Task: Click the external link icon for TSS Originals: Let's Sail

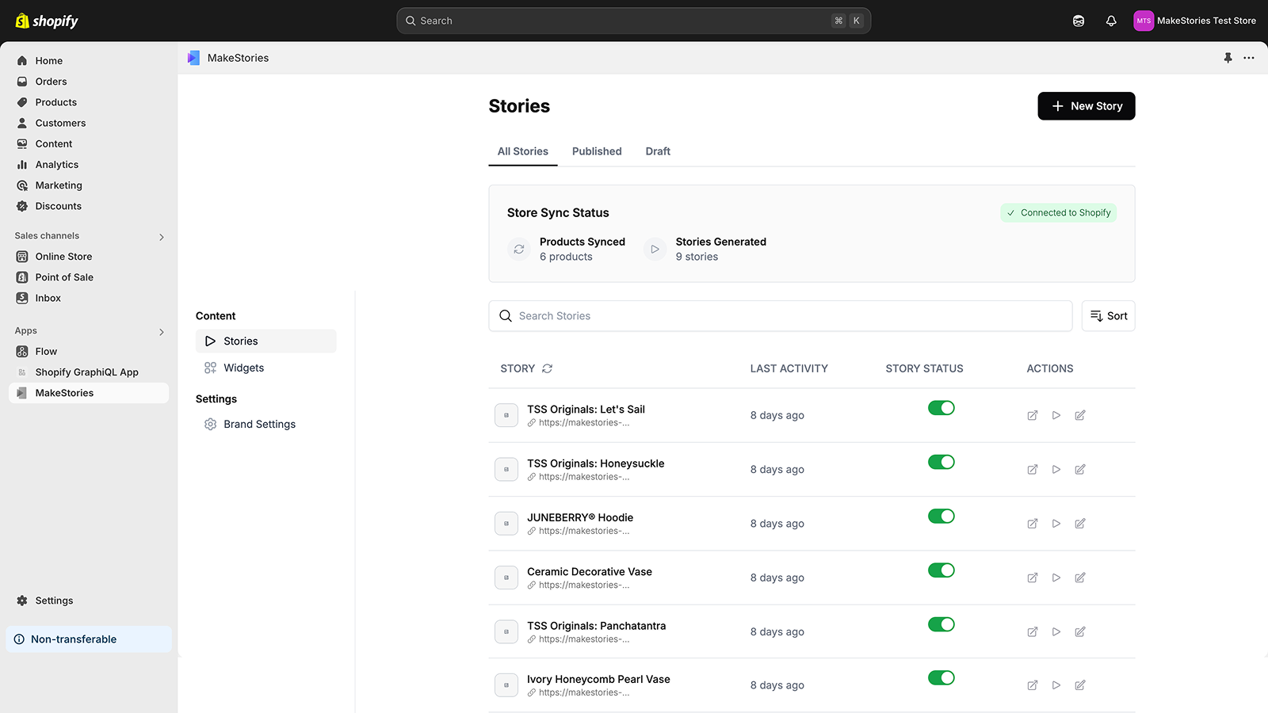Action: click(x=1032, y=415)
